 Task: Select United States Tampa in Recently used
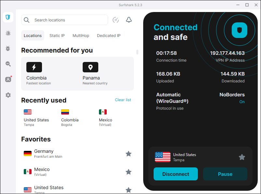tap(36, 118)
